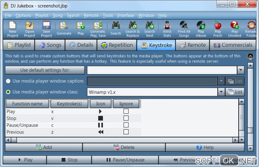Expand the window class dropdown arrow
Screen dimensions: 259x167
221,92
